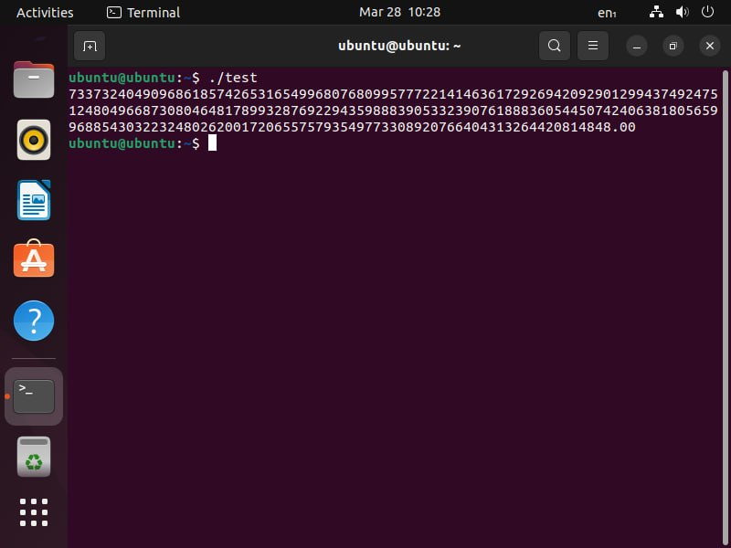Viewport: 731px width, 548px height.
Task: Close the terminal window
Action: [710, 47]
